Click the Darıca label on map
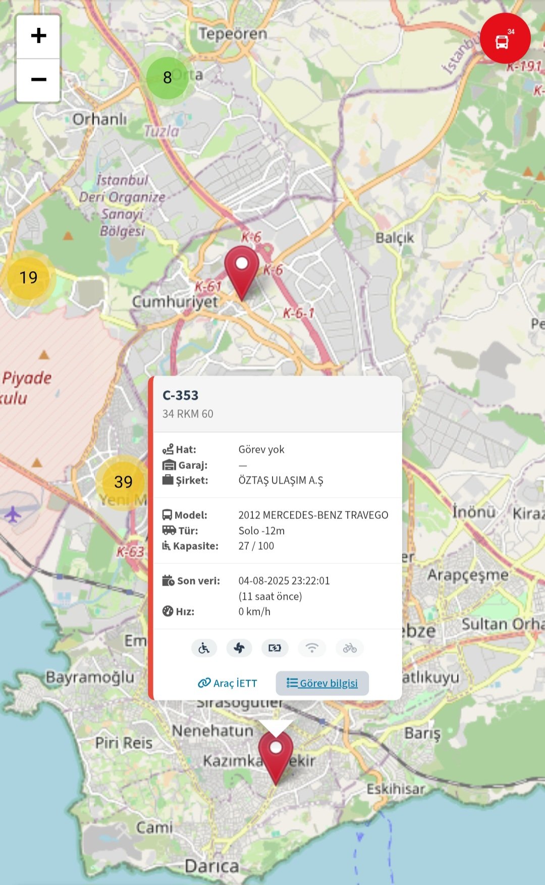The image size is (545, 885). pos(212,866)
